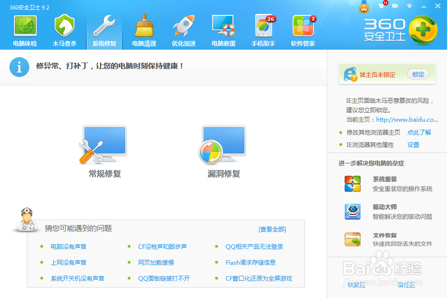Click 进一步解决您电脑的杂症 heading
This screenshot has height=298, width=447.
372,163
